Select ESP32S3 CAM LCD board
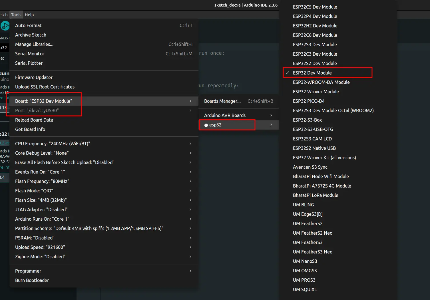 pyautogui.click(x=338, y=139)
